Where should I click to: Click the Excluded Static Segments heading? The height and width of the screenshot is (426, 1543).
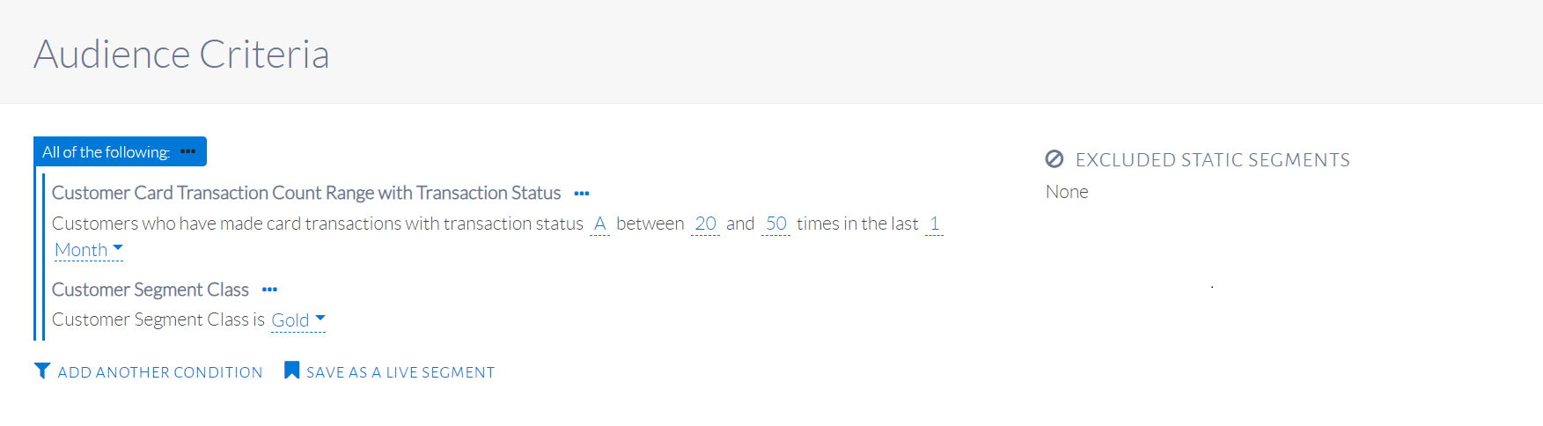tap(1212, 160)
